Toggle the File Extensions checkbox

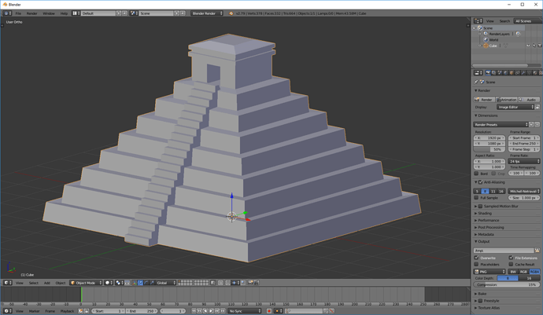pos(512,258)
